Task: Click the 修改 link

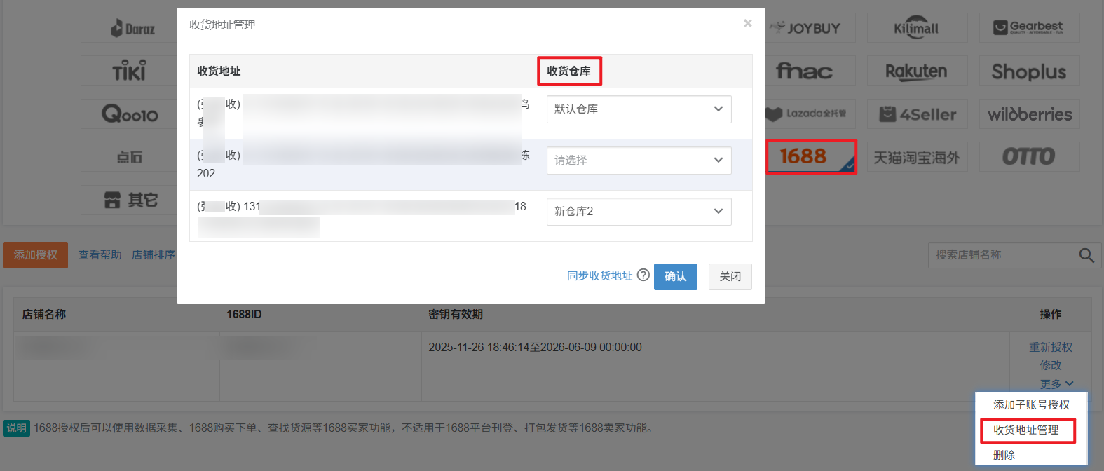Action: 1050,365
